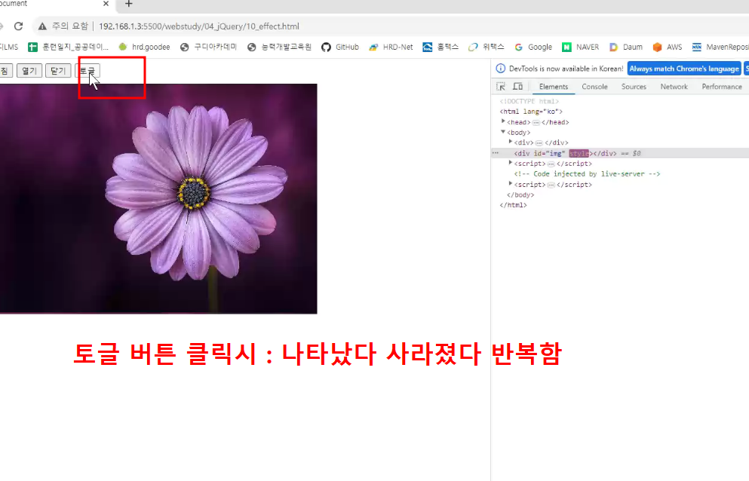Open the selected row's ellipsis menu

(496, 153)
